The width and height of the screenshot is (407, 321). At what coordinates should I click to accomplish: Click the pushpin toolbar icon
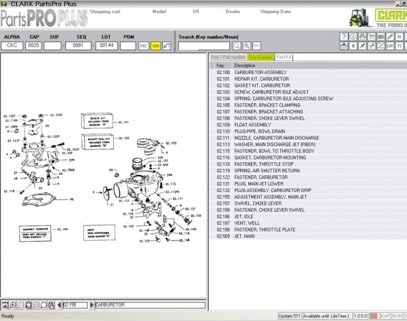tap(362, 46)
